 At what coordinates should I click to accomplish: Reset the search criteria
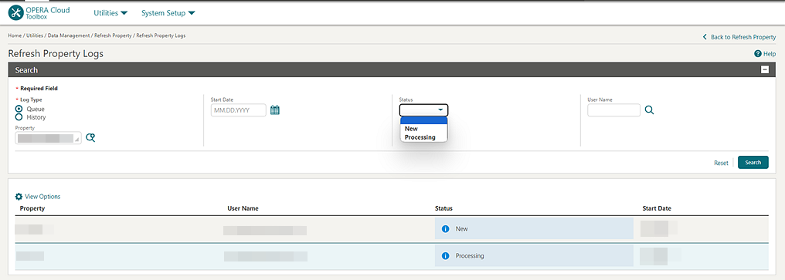coord(721,163)
